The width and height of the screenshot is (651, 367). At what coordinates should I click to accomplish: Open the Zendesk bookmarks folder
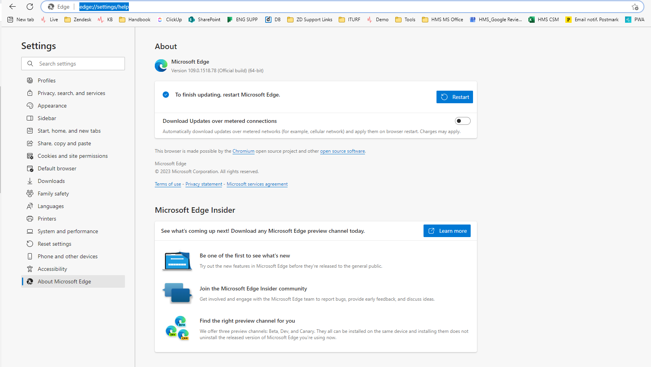(x=78, y=20)
